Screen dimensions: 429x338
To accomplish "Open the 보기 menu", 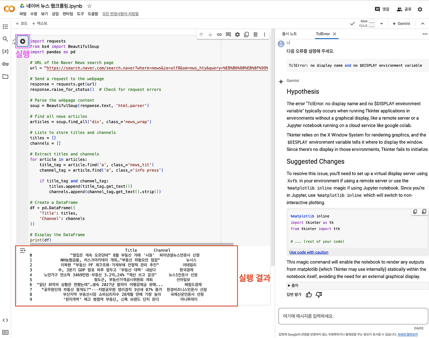I will (x=45, y=14).
